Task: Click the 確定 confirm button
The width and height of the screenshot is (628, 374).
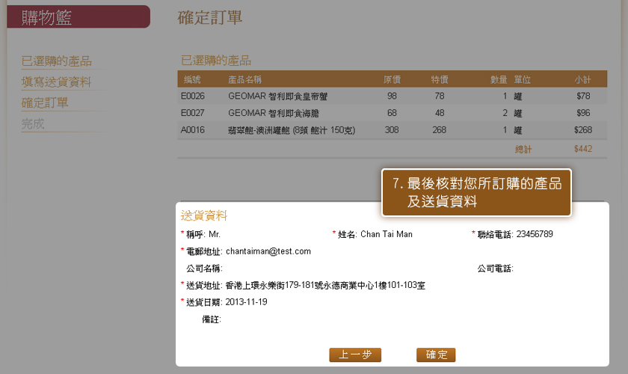Action: tap(435, 355)
